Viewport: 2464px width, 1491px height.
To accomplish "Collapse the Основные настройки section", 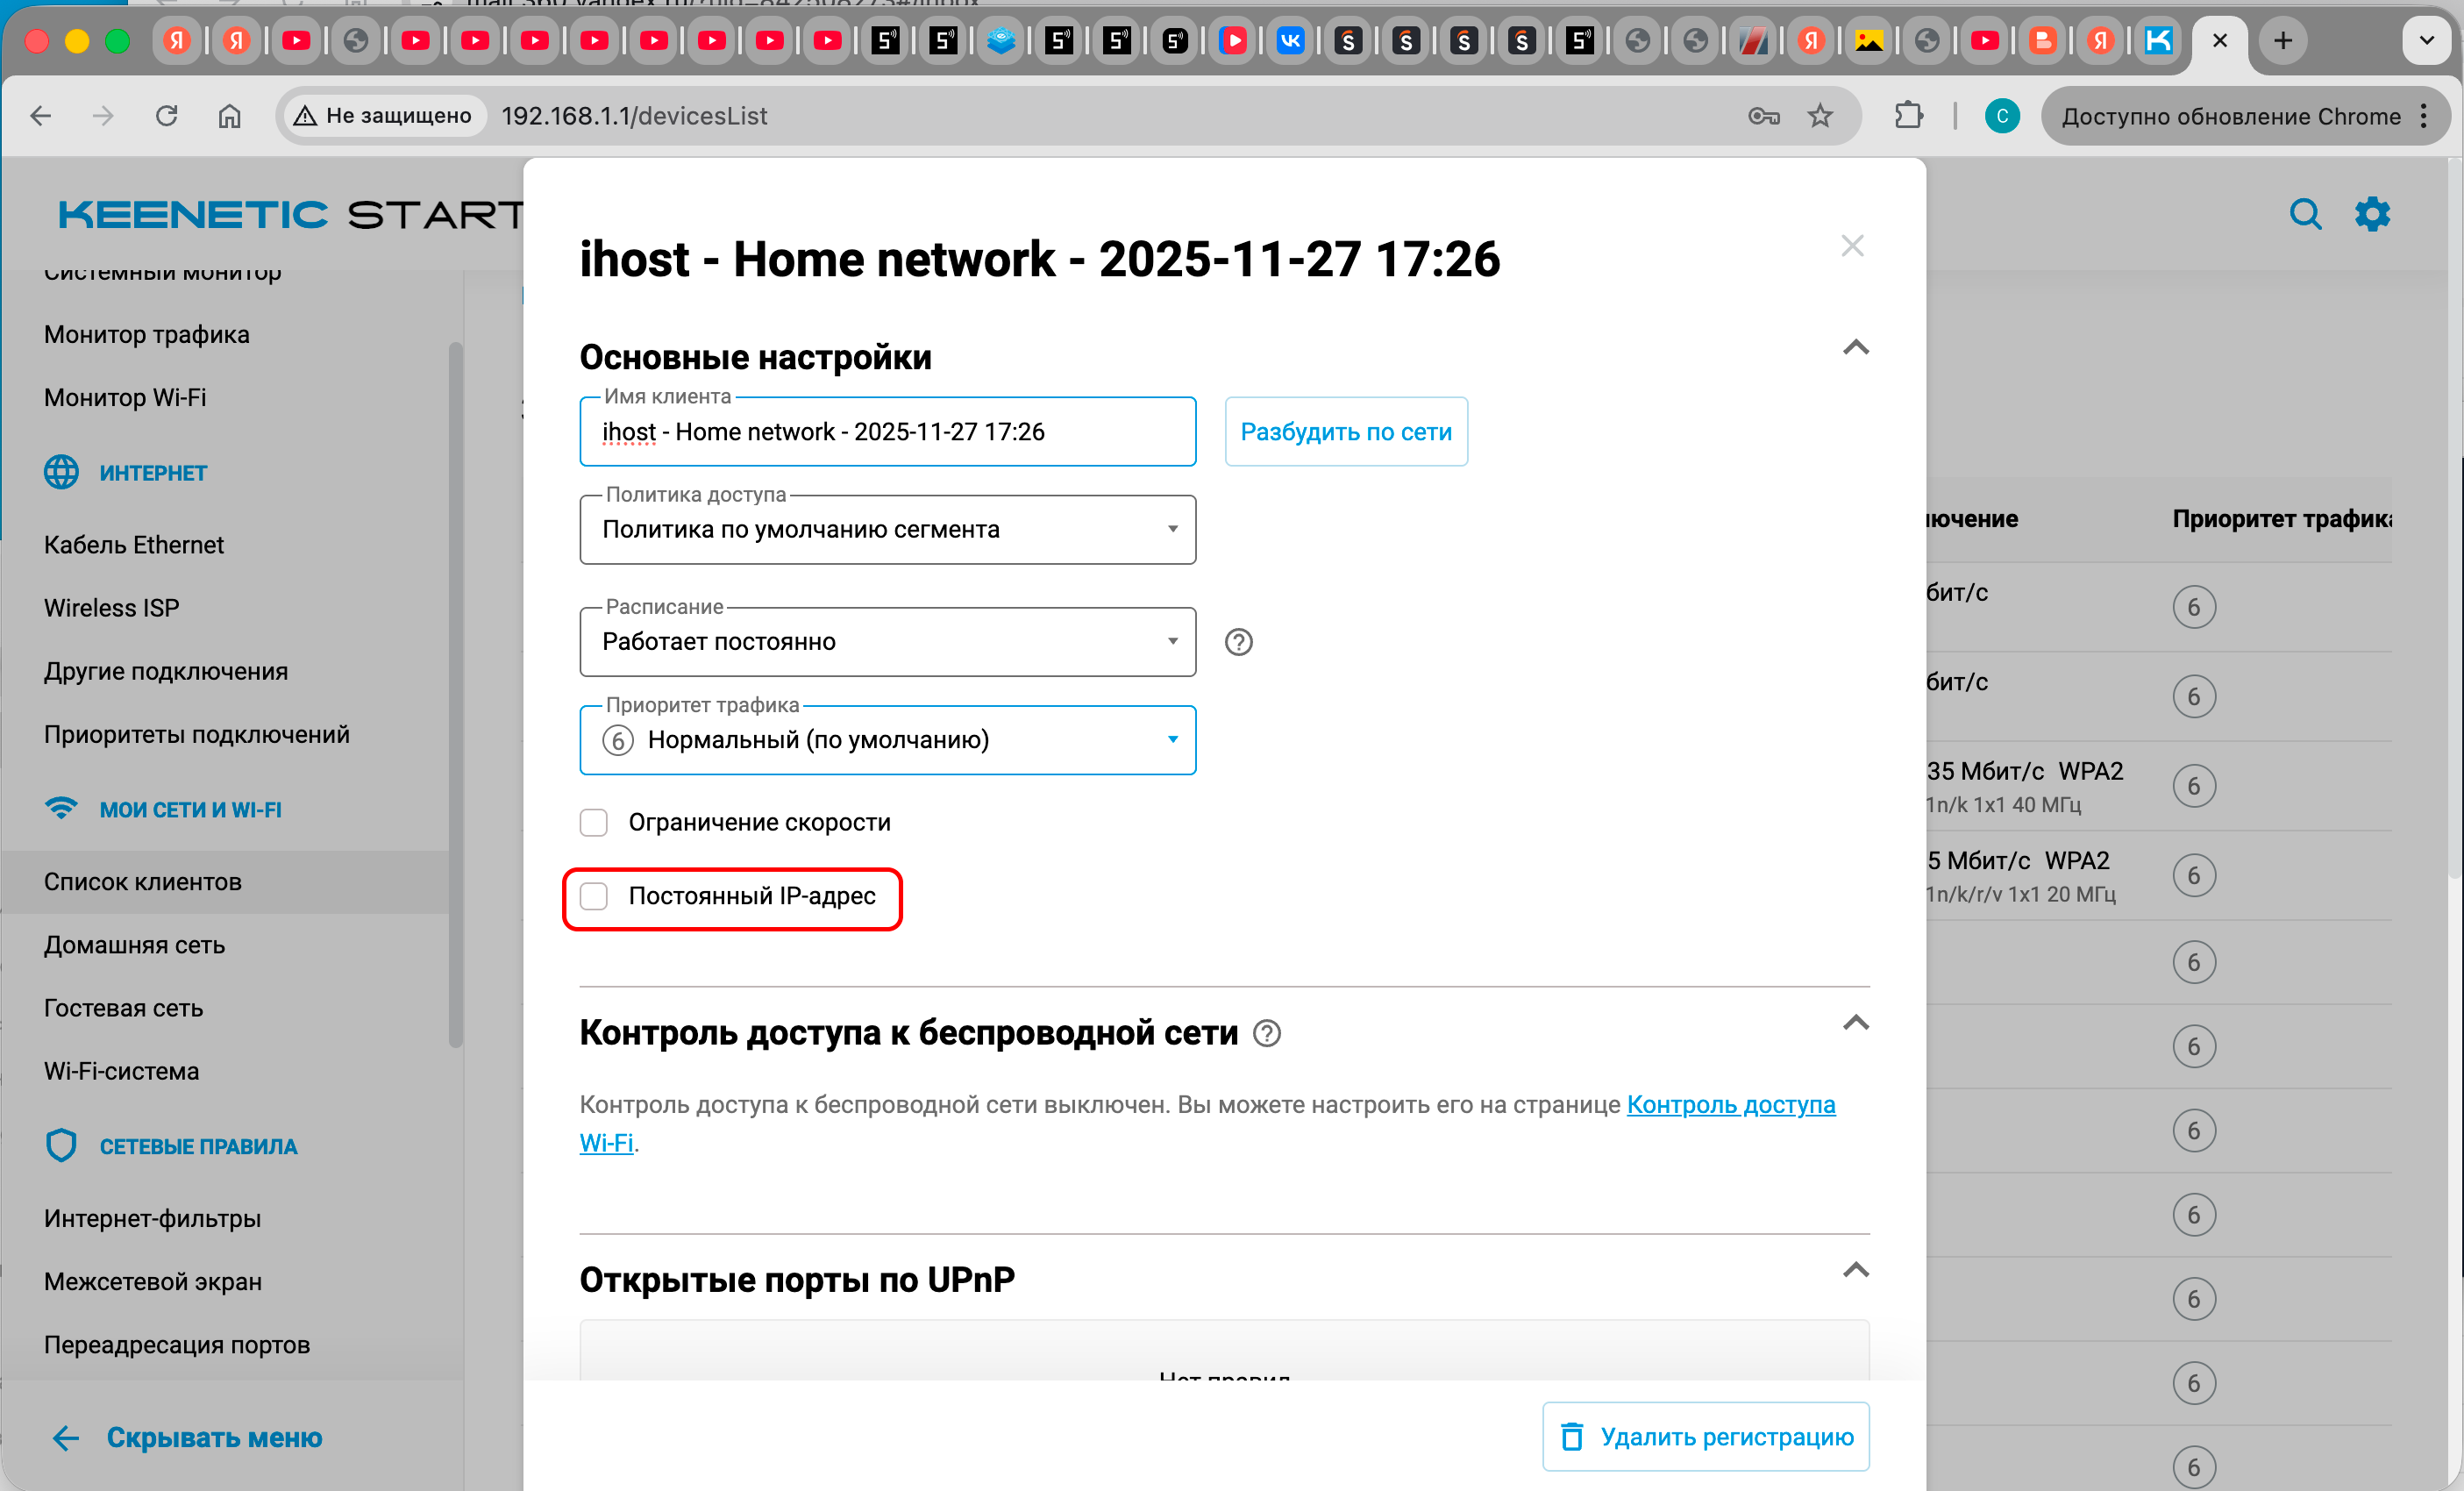I will (1855, 348).
